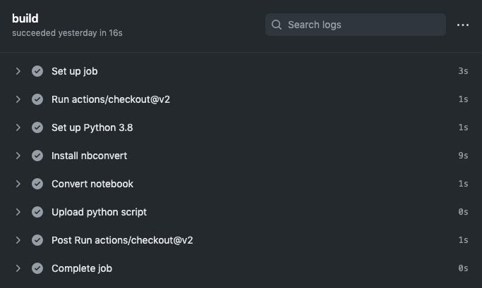The width and height of the screenshot is (482, 288).
Task: Select the 'Post Run actions/checkout@v2' step label
Action: click(122, 240)
